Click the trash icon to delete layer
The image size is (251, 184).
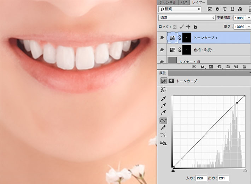coord(244,66)
